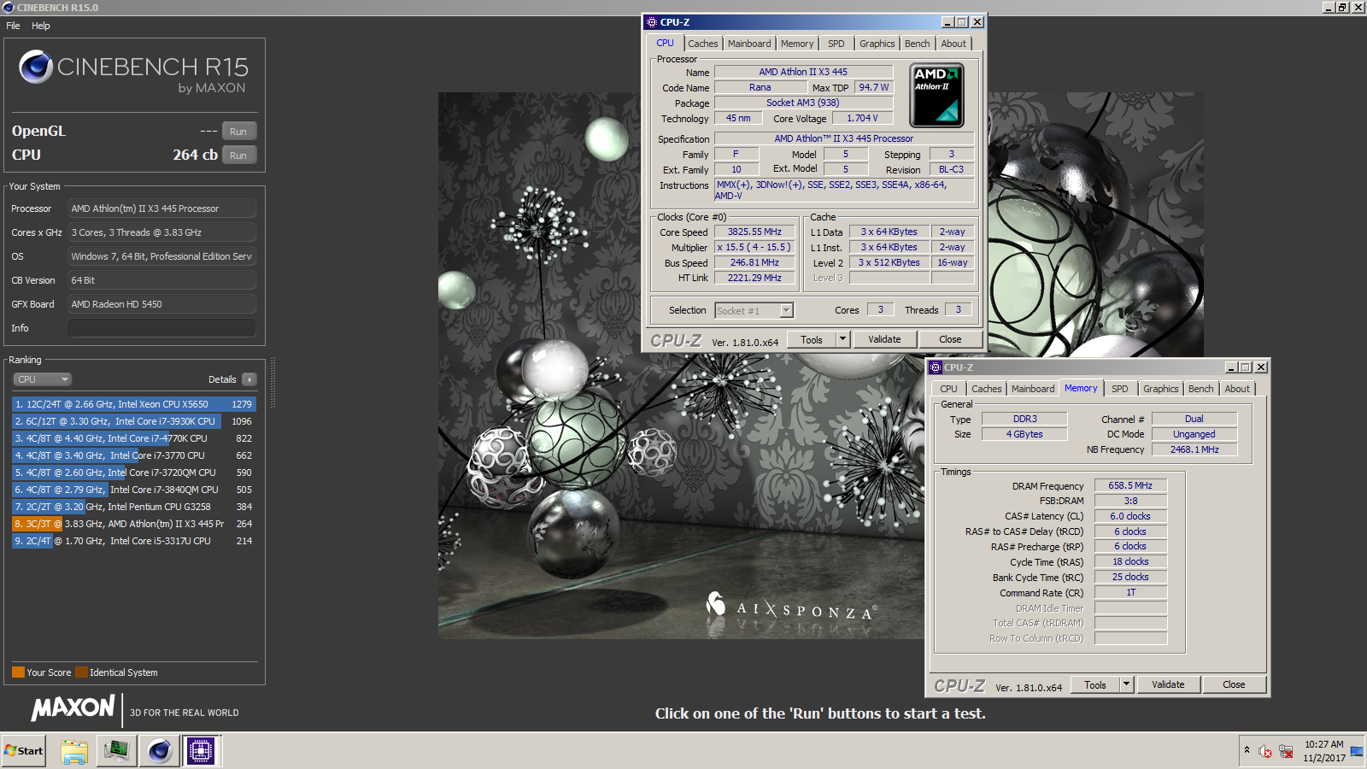
Task: Click the Show desktop strip on taskbar
Action: [x=1357, y=751]
